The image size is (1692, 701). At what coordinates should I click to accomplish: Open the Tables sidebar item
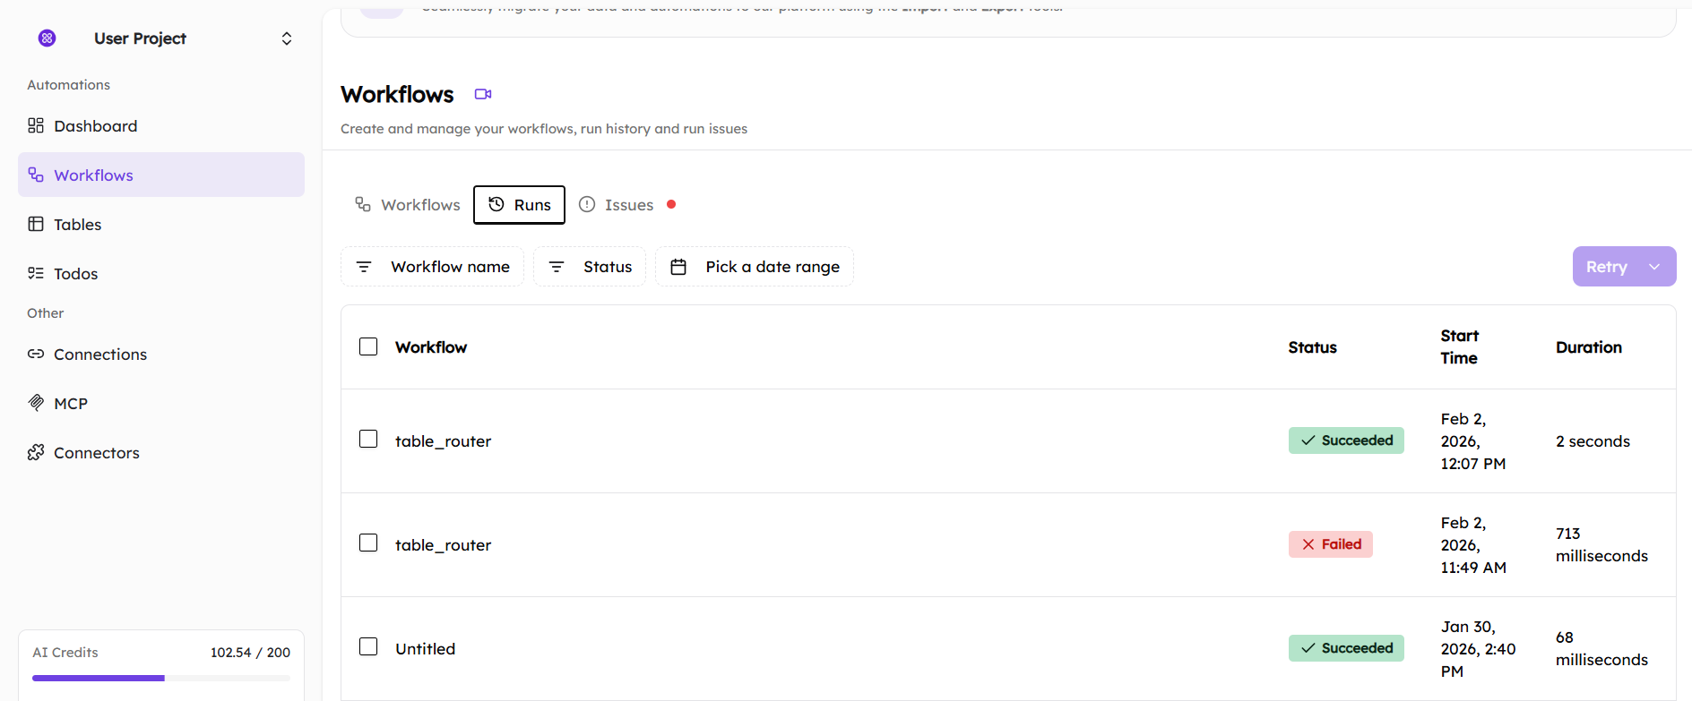(77, 225)
